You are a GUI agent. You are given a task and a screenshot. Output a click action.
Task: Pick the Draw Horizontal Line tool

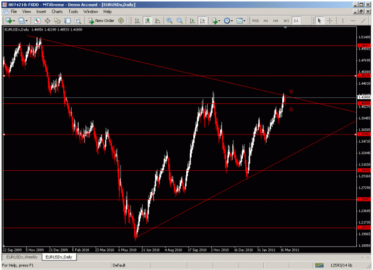point(353,21)
